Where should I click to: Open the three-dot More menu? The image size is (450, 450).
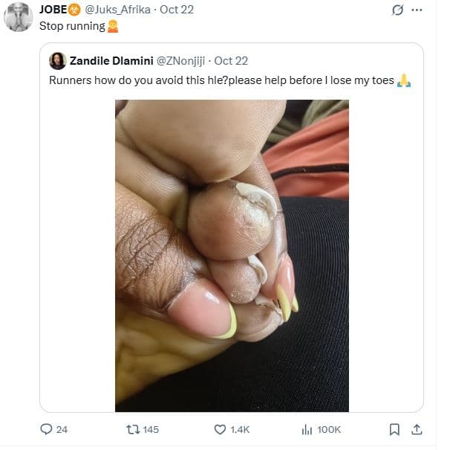point(417,10)
